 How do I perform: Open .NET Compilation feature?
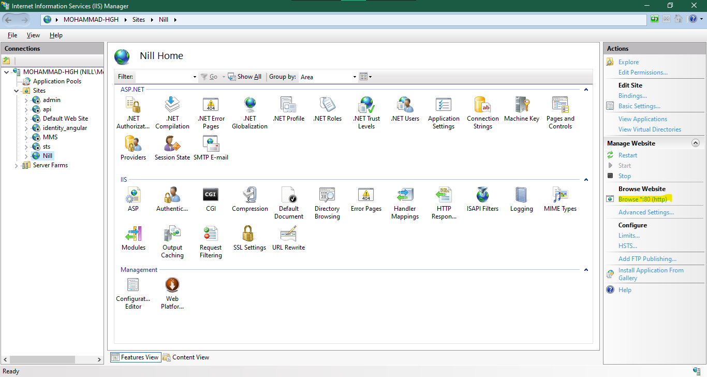(x=172, y=113)
